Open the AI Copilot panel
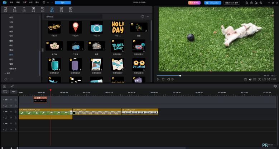The width and height of the screenshot is (279, 149). pyautogui.click(x=213, y=3)
